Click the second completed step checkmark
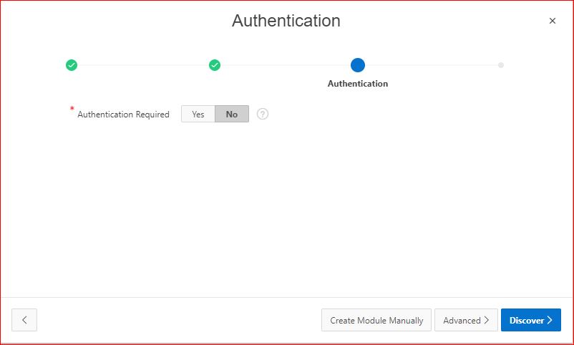The height and width of the screenshot is (345, 574). click(x=215, y=65)
